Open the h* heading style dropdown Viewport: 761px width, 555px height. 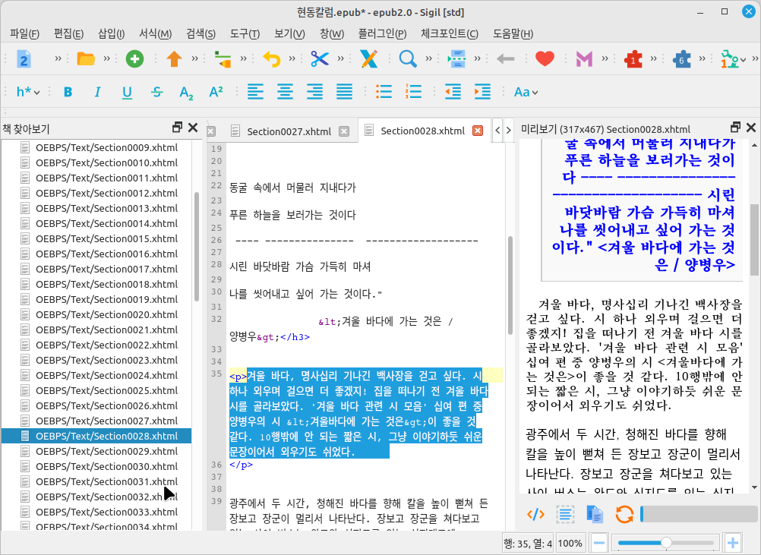(28, 92)
